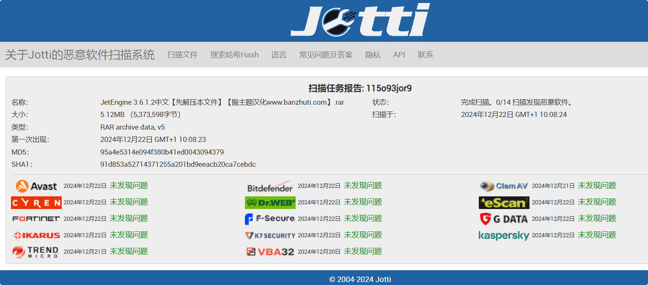Screen dimensions: 648x285
Task: Click the Fortinet logo
Action: (36, 219)
